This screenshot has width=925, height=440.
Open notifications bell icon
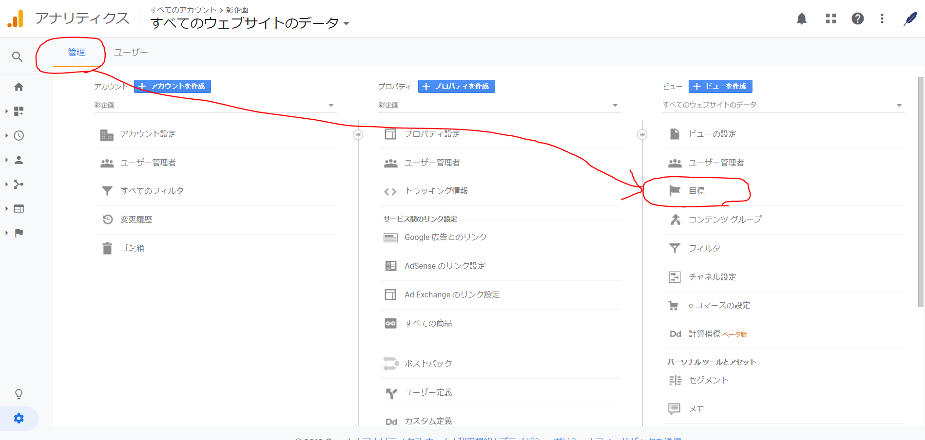[802, 18]
